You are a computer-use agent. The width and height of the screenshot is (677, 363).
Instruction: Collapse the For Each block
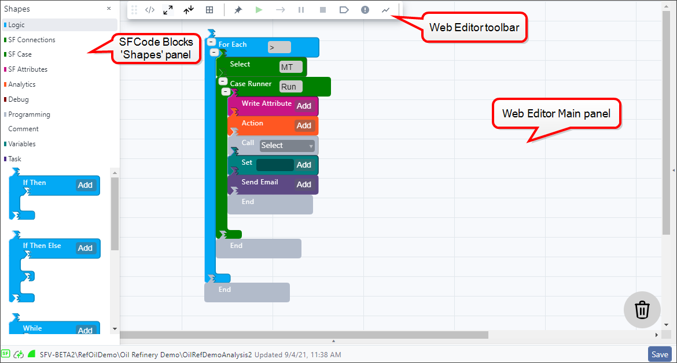[x=211, y=42]
